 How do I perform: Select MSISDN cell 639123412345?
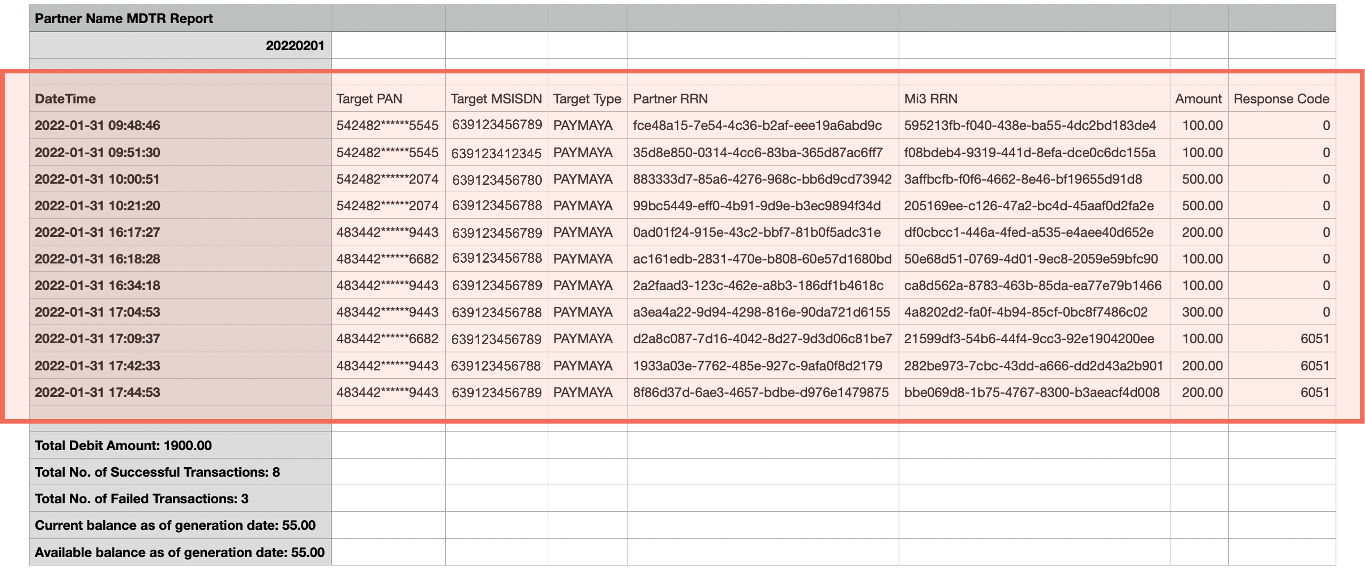496,153
